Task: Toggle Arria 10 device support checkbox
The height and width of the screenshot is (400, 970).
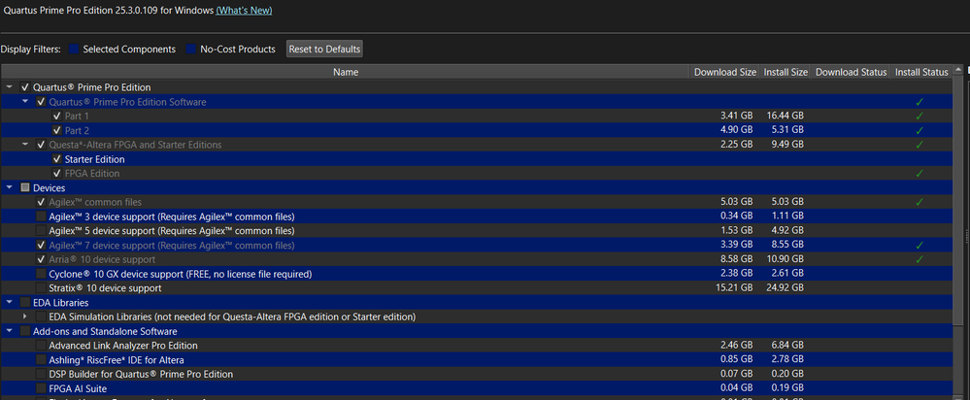Action: [41, 259]
